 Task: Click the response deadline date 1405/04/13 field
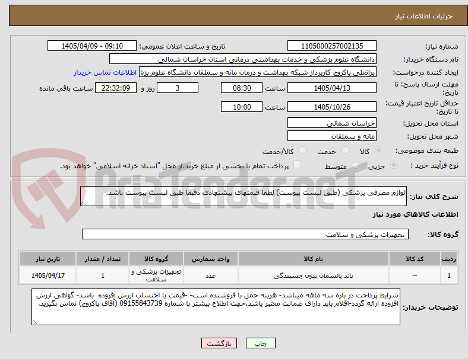click(331, 88)
